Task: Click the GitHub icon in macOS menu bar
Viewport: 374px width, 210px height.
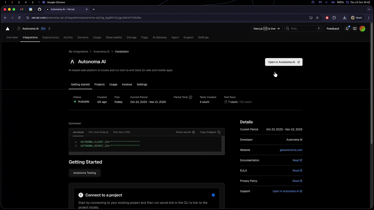Action: pos(313,2)
